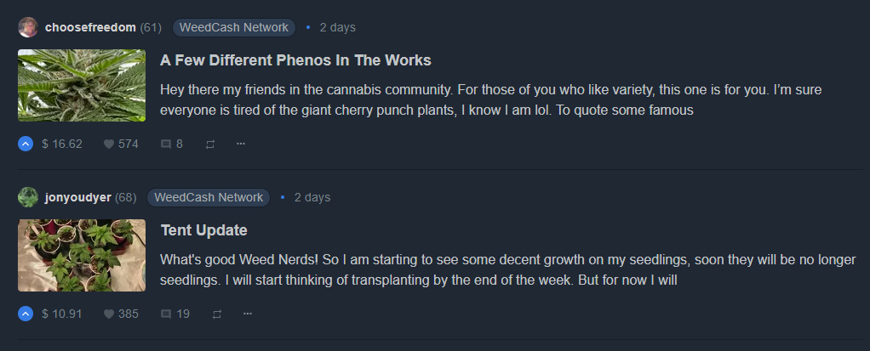Select WeedCash Network tag on second post
The image size is (870, 351).
coord(209,197)
